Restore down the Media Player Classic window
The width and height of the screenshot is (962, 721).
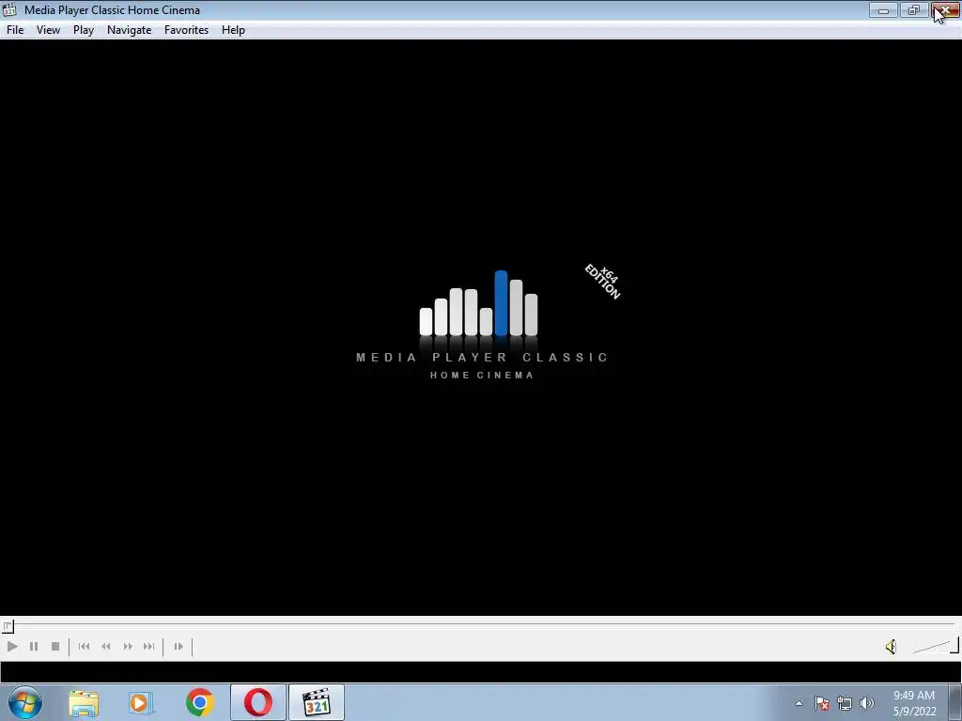[914, 9]
